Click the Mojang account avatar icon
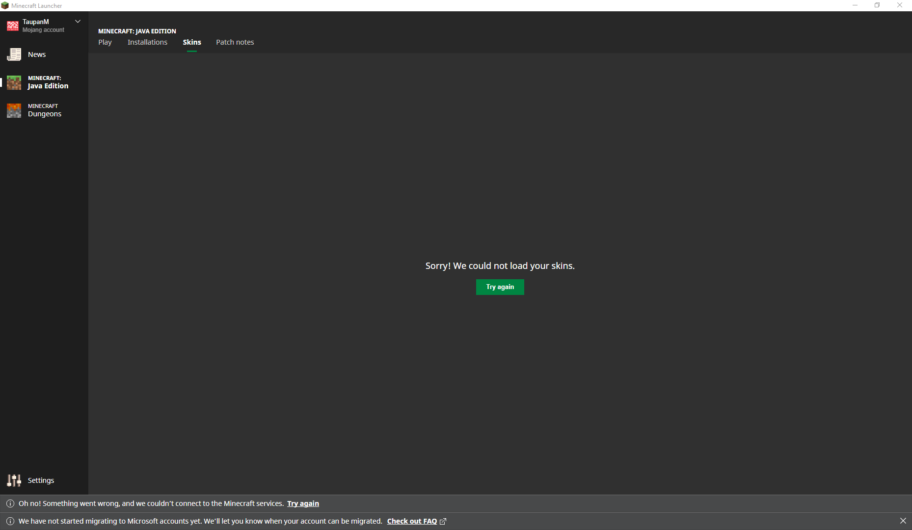 pos(13,26)
